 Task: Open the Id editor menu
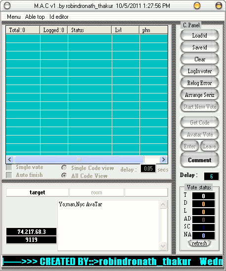point(59,17)
